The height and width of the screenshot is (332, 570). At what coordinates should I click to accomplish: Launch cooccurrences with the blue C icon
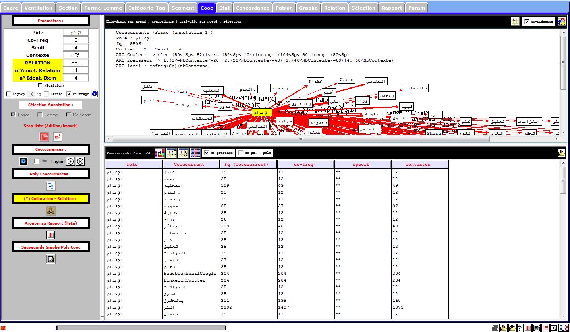tap(24, 161)
